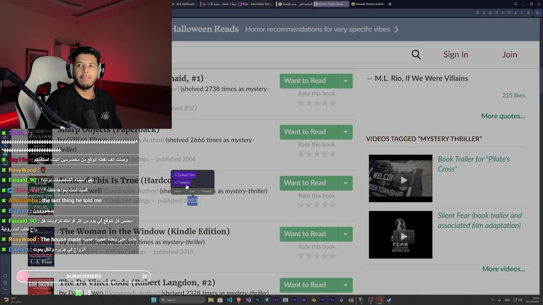This screenshot has height=305, width=543.
Task: Switch to the Kick Dashboard tab
Action: pyautogui.click(x=184, y=4)
